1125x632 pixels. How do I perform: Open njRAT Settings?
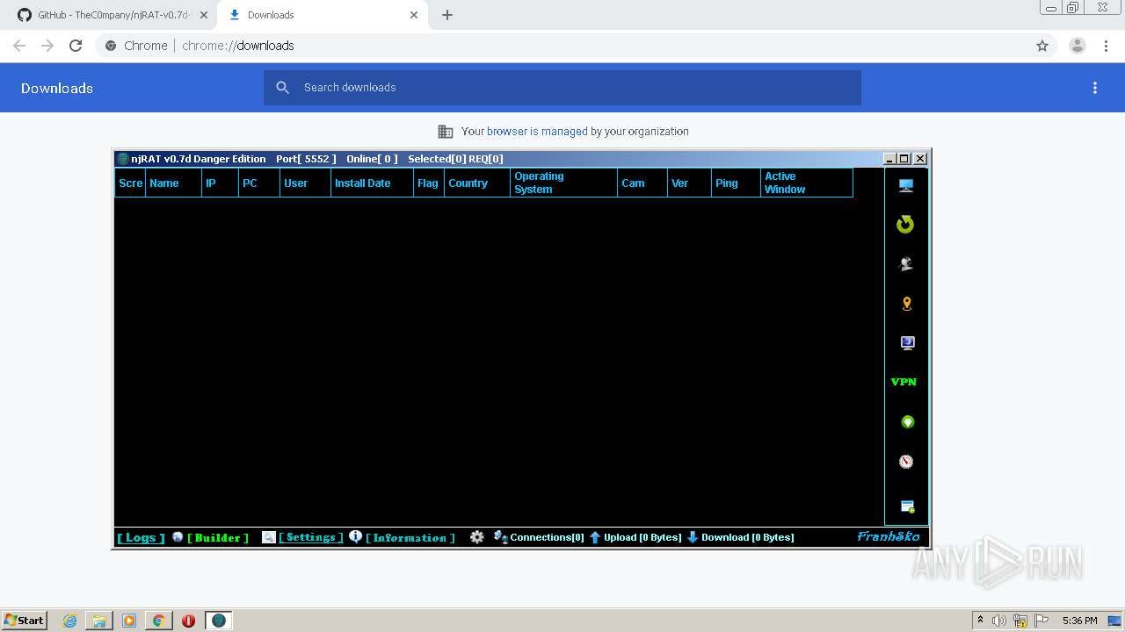pyautogui.click(x=311, y=537)
